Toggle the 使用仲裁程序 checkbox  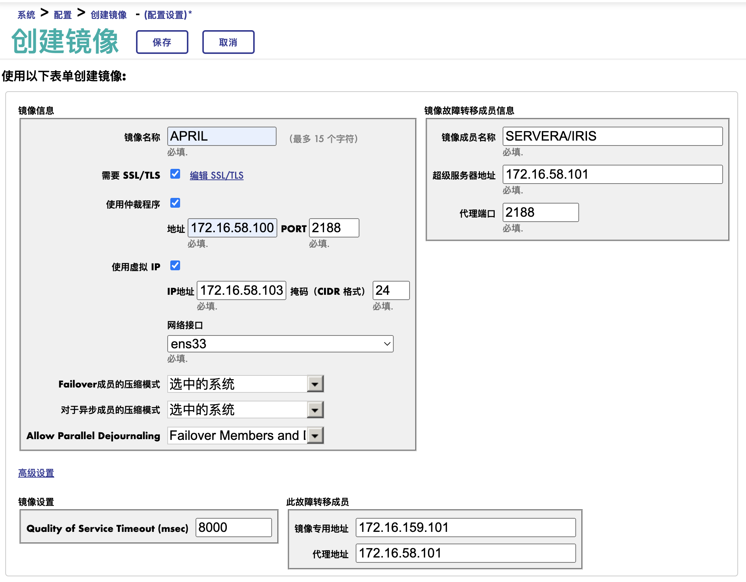point(175,203)
